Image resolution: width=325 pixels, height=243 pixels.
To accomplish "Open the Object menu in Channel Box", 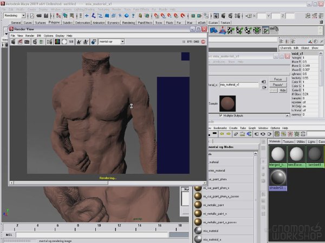I will point(305,48).
